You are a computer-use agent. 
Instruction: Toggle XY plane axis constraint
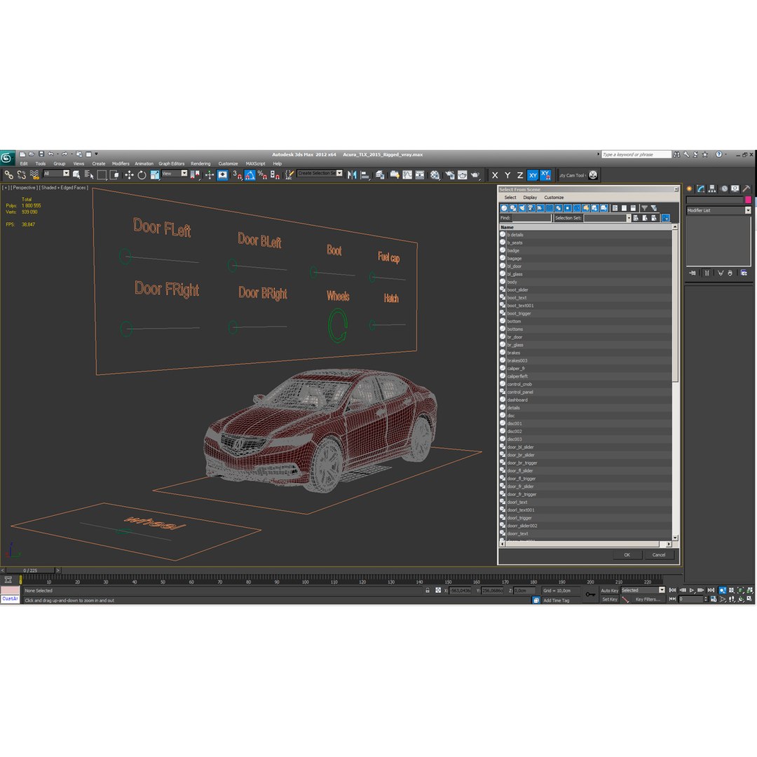[x=533, y=175]
